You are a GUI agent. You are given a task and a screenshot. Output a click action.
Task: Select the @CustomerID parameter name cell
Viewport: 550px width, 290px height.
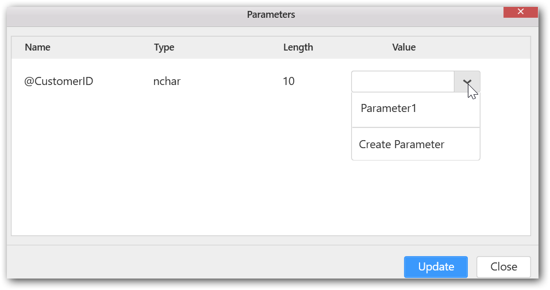click(x=59, y=82)
